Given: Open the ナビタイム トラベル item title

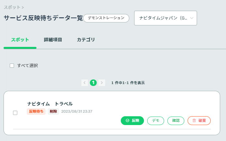Looking at the screenshot, I should point(50,104).
